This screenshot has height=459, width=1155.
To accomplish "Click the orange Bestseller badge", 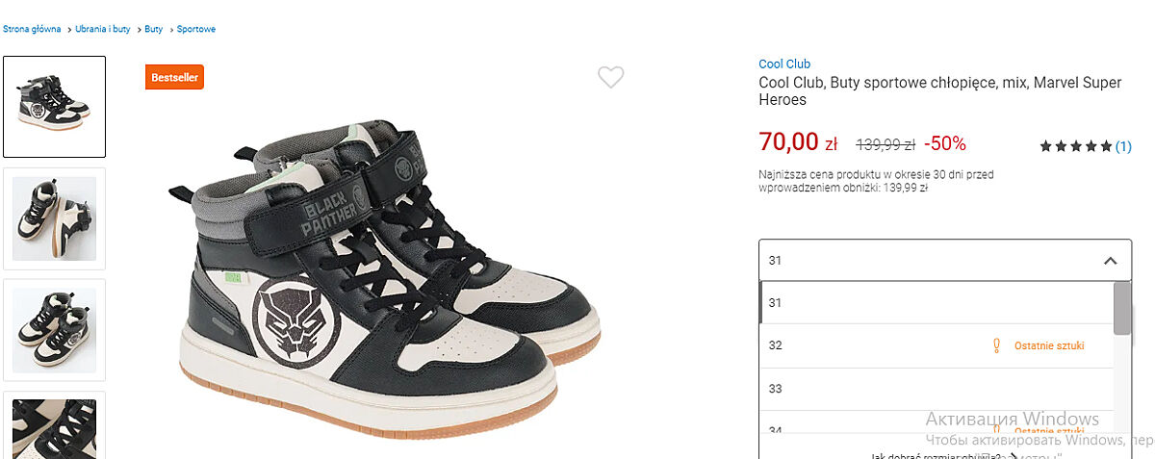I will [x=174, y=78].
